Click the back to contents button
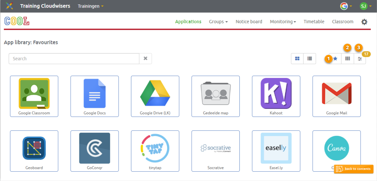377x181 pixels. (x=354, y=169)
